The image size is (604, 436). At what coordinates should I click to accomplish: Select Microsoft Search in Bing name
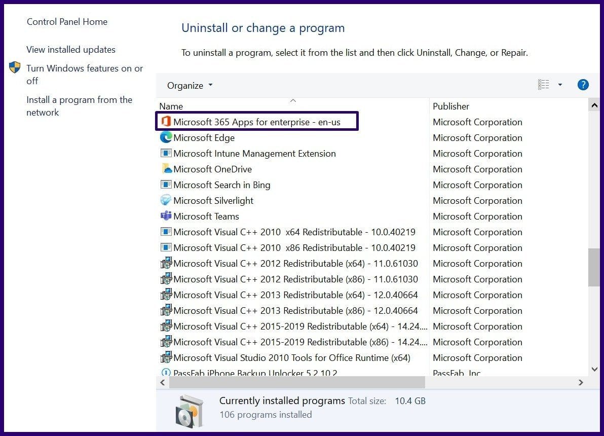tap(222, 185)
